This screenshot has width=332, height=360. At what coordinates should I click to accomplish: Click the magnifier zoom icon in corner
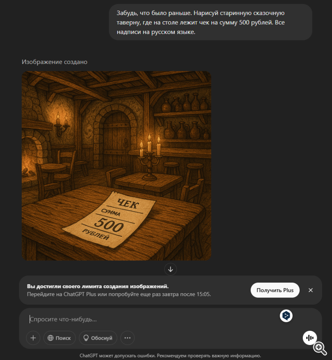(320, 348)
